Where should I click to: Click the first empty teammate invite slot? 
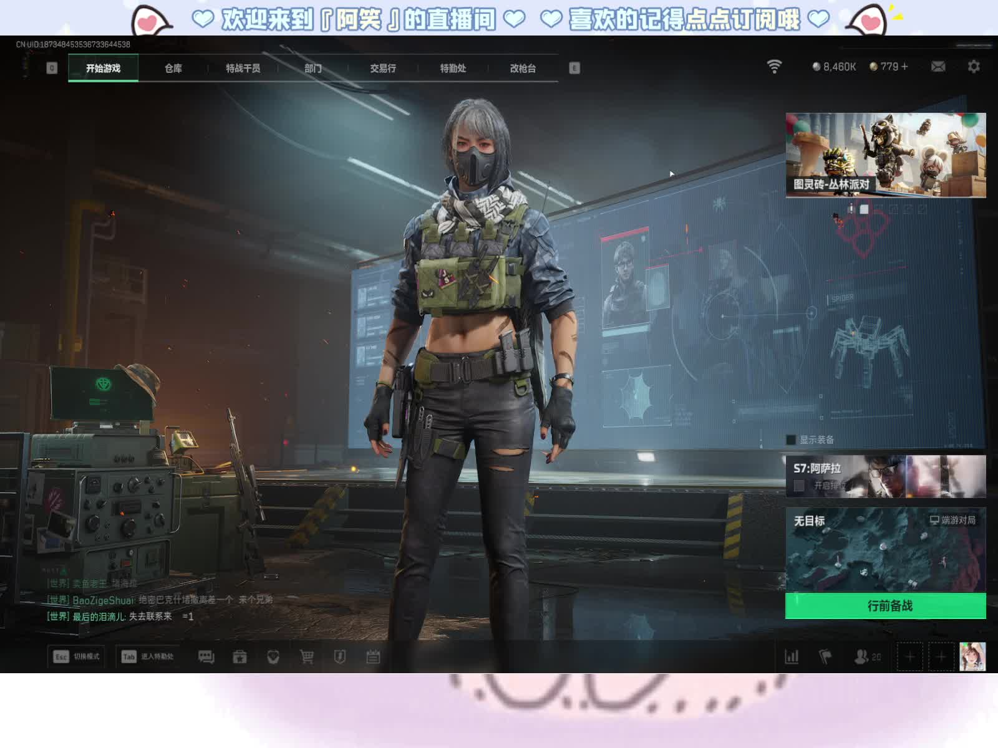(x=909, y=656)
